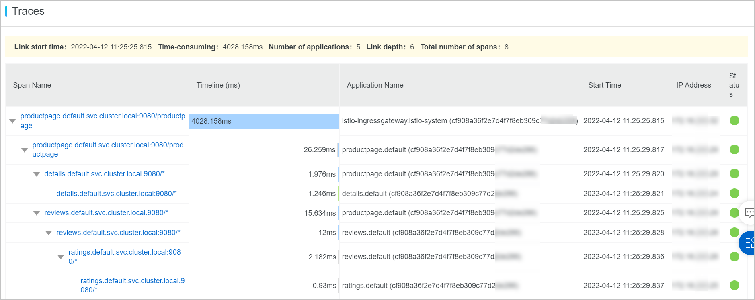
Task: Click start time 2022-04-12 11:25:29.828
Action: [x=624, y=233]
